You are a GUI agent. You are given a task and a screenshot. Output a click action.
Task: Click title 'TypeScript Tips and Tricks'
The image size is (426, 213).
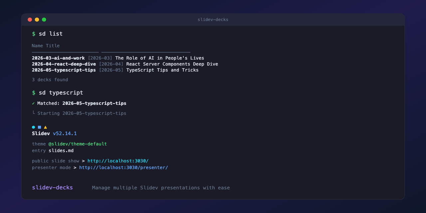(x=162, y=70)
